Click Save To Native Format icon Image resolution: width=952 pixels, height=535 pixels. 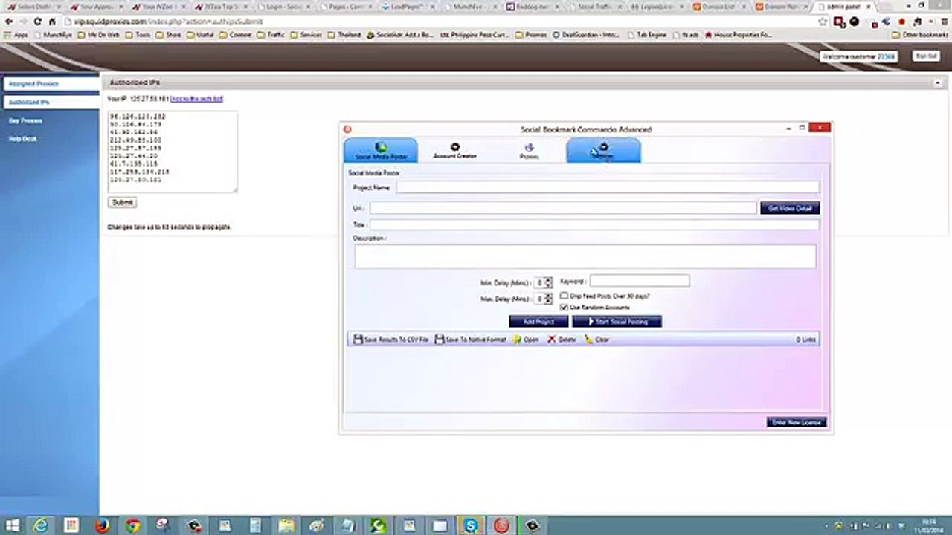pyautogui.click(x=440, y=340)
